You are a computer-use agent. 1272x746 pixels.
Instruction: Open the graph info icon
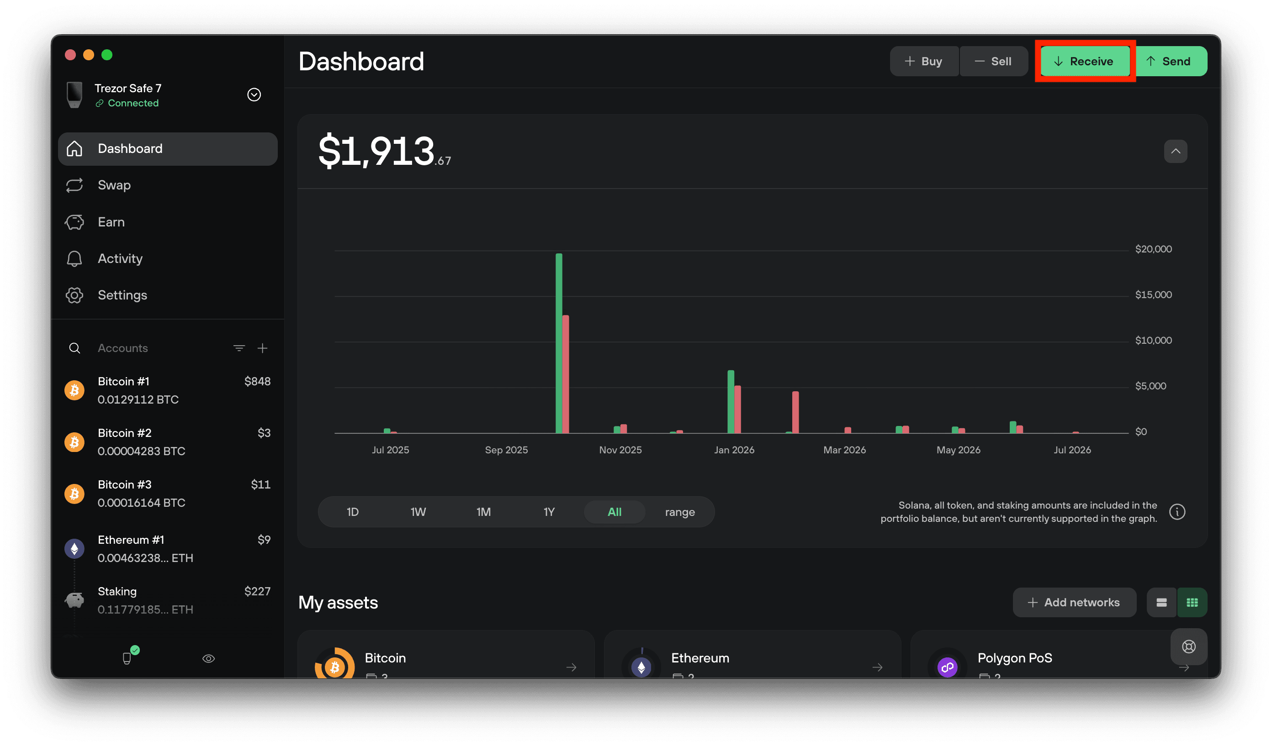(1177, 512)
